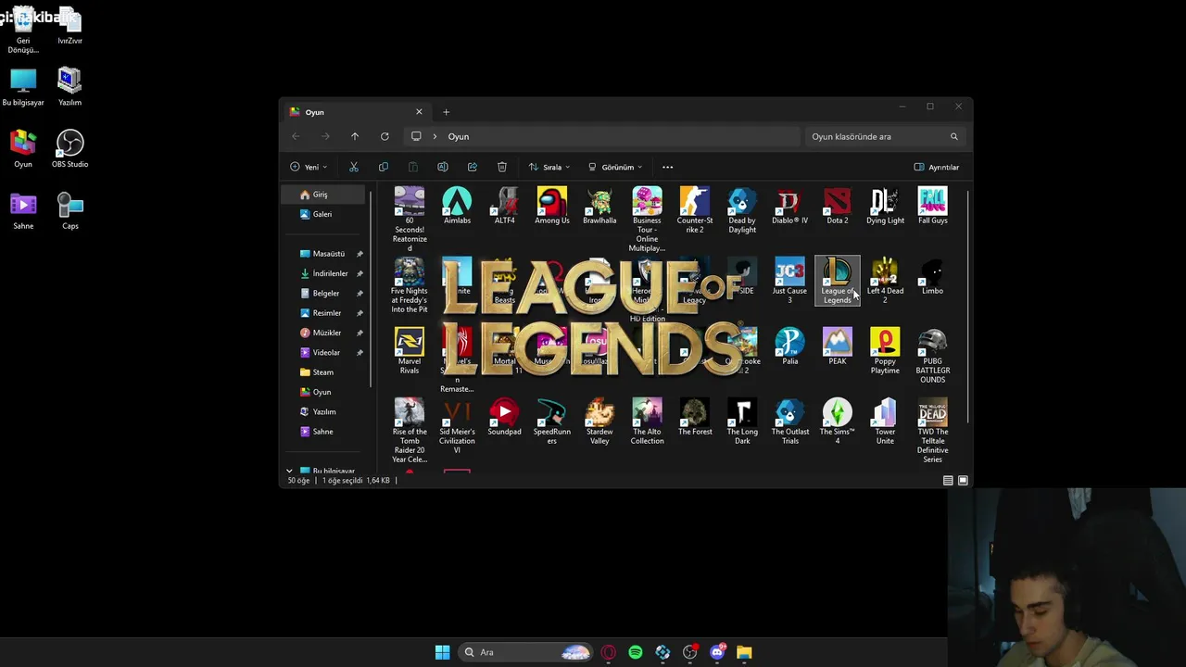Image resolution: width=1186 pixels, height=667 pixels.
Task: Click the Rename toolbar icon
Action: pyautogui.click(x=443, y=167)
